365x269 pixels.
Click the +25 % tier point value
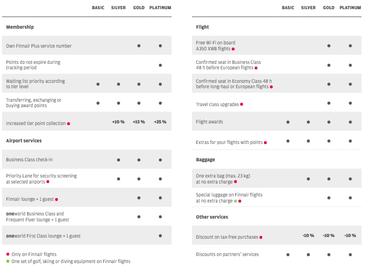[x=160, y=122]
